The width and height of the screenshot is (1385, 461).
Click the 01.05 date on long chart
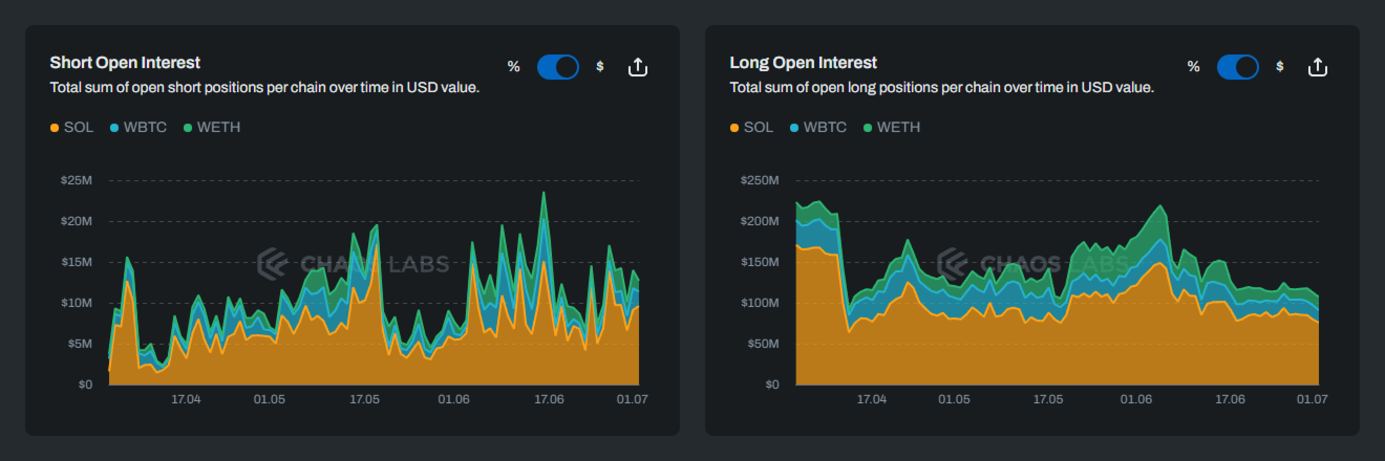pyautogui.click(x=954, y=399)
